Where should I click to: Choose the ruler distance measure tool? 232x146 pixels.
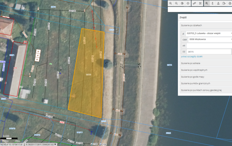[x=194, y=3]
